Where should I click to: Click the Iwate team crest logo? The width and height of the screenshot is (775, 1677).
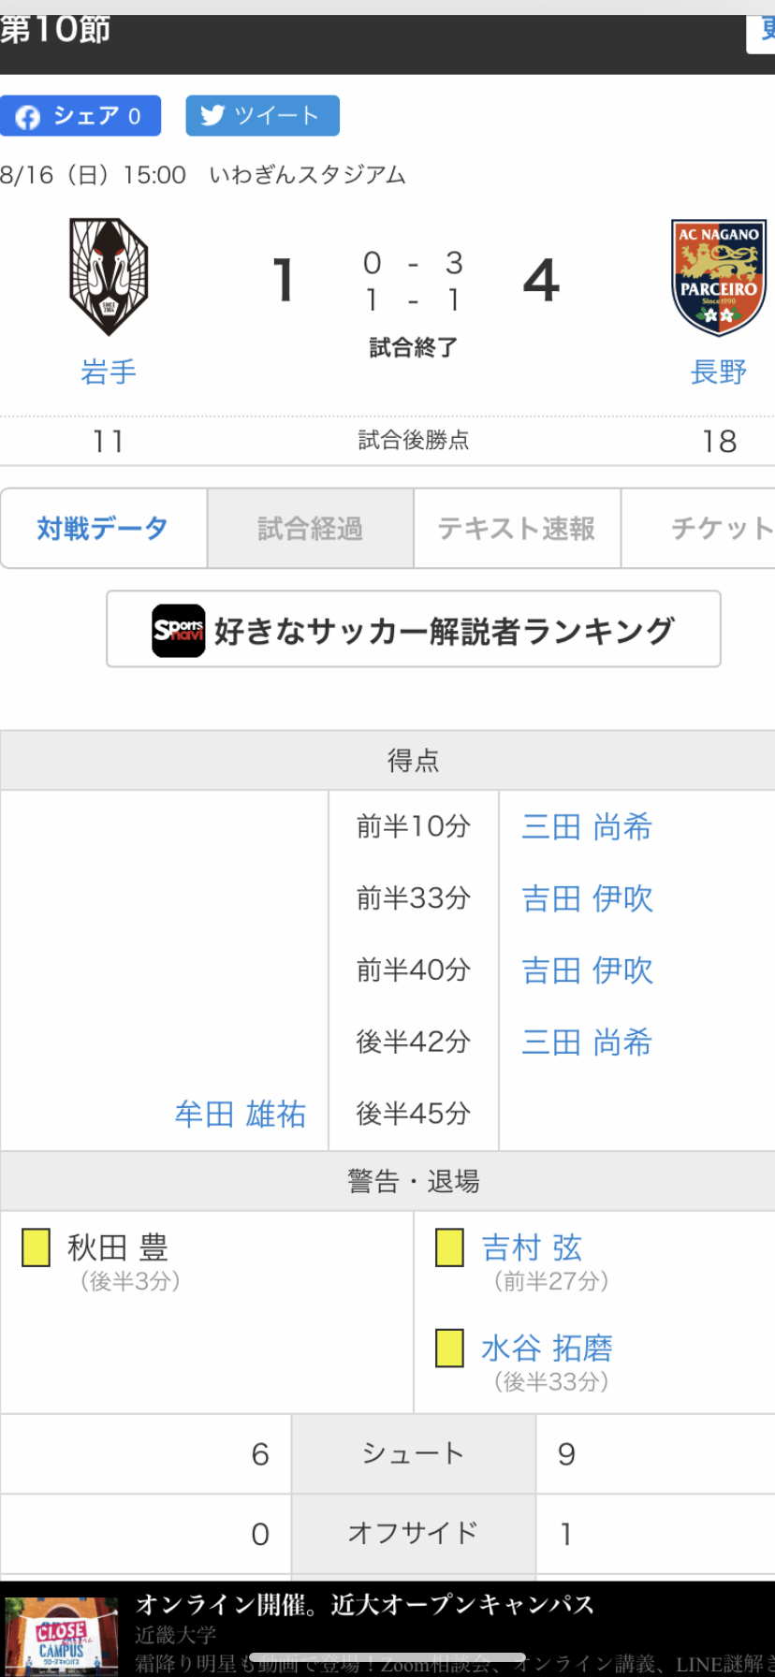[109, 277]
